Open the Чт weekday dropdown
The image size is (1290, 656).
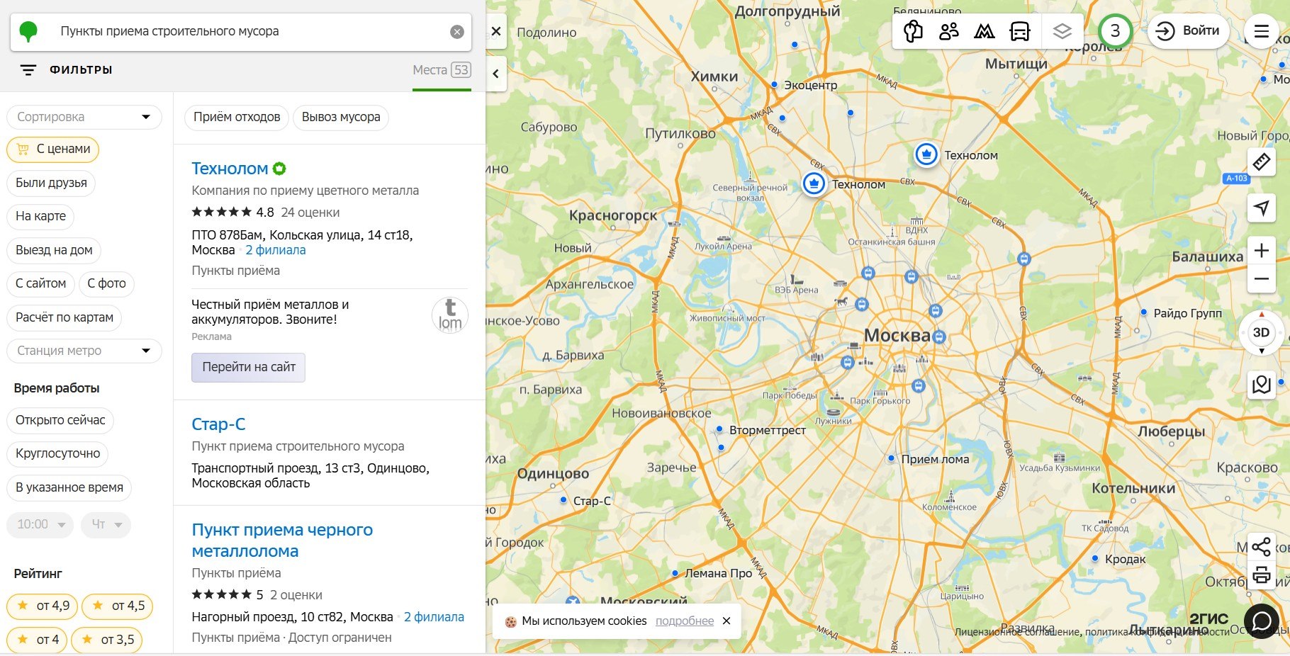pyautogui.click(x=106, y=525)
